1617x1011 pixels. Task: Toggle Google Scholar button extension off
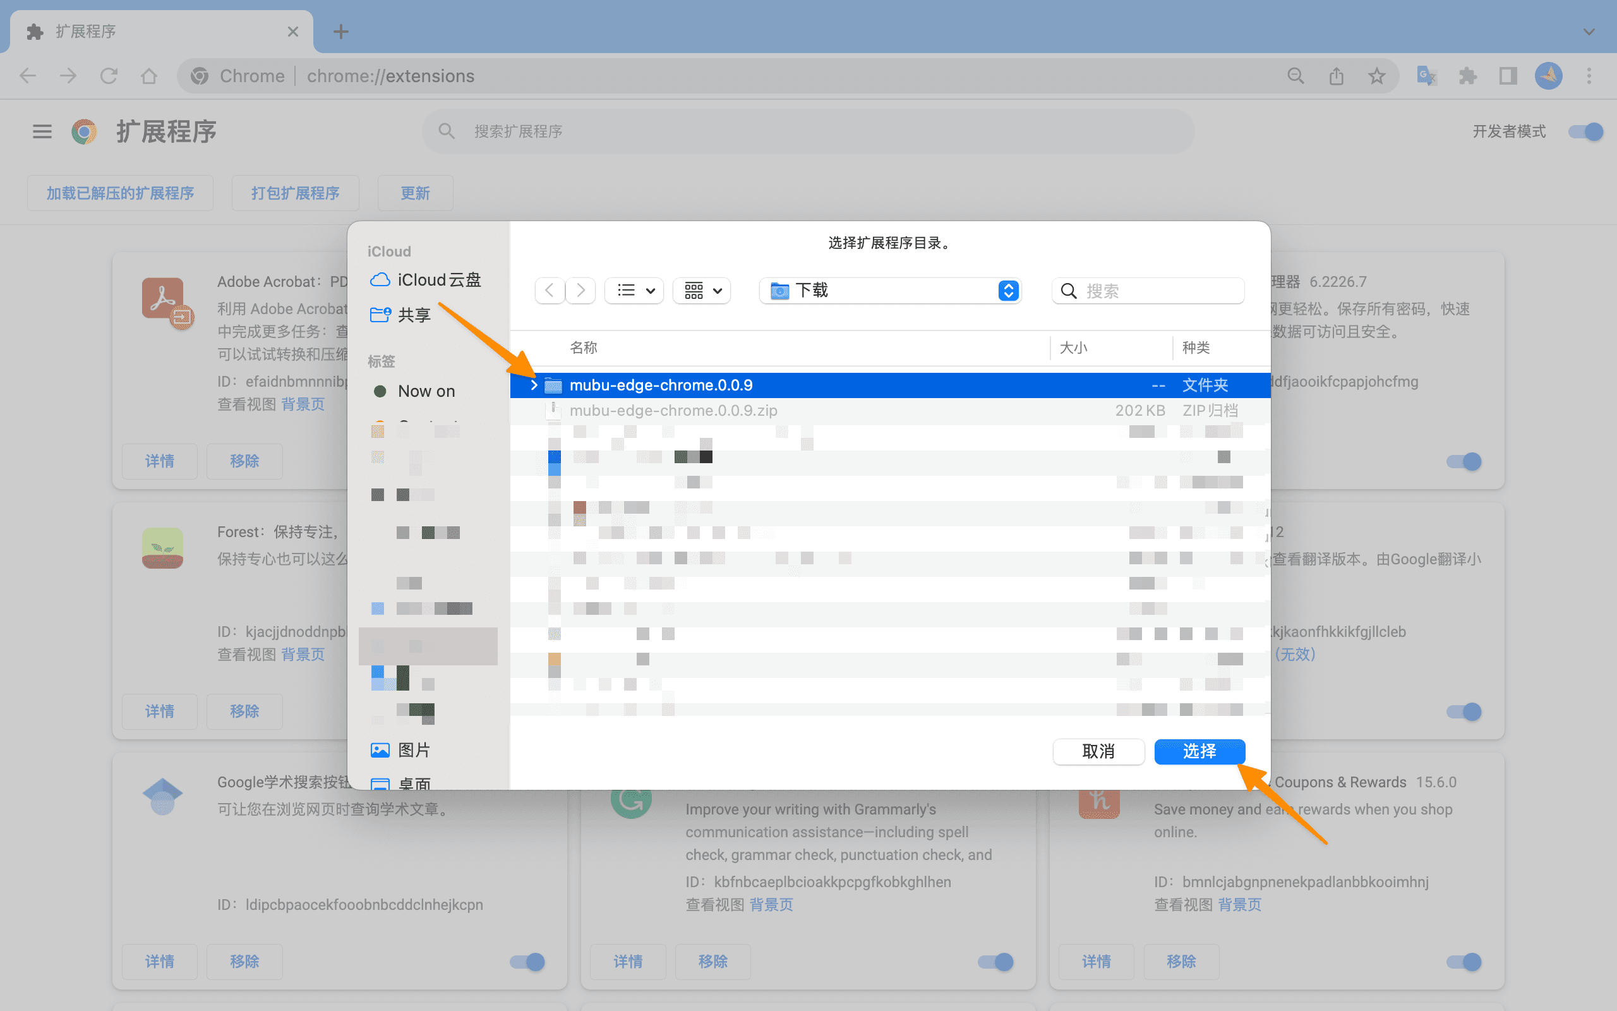(x=527, y=962)
